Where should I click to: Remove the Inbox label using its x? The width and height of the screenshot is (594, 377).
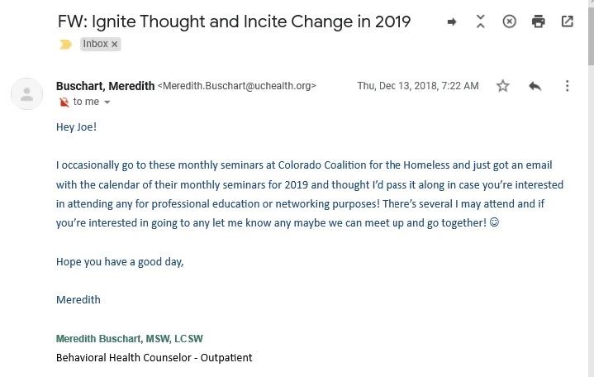pyautogui.click(x=114, y=45)
